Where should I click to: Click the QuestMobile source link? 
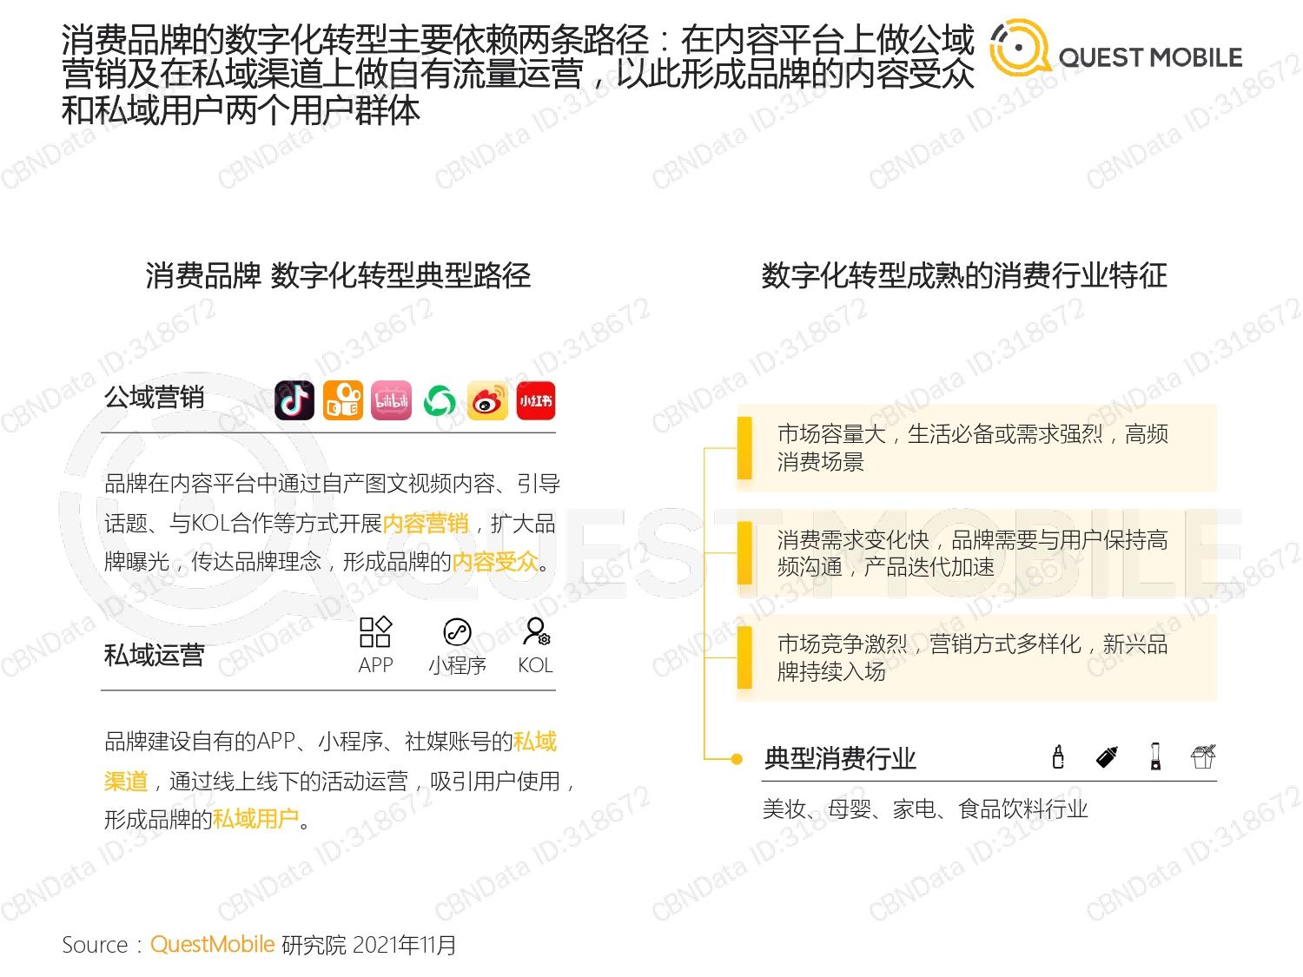[x=212, y=944]
